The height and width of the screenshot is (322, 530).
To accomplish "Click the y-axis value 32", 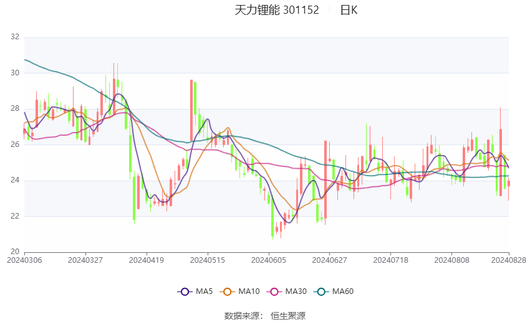I will (x=15, y=37).
